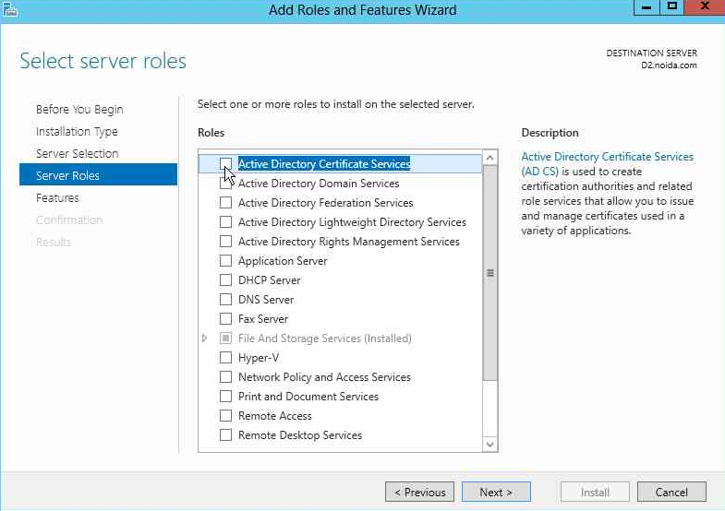Select Active Directory Domain Services label
The width and height of the screenshot is (725, 511).
(x=319, y=184)
